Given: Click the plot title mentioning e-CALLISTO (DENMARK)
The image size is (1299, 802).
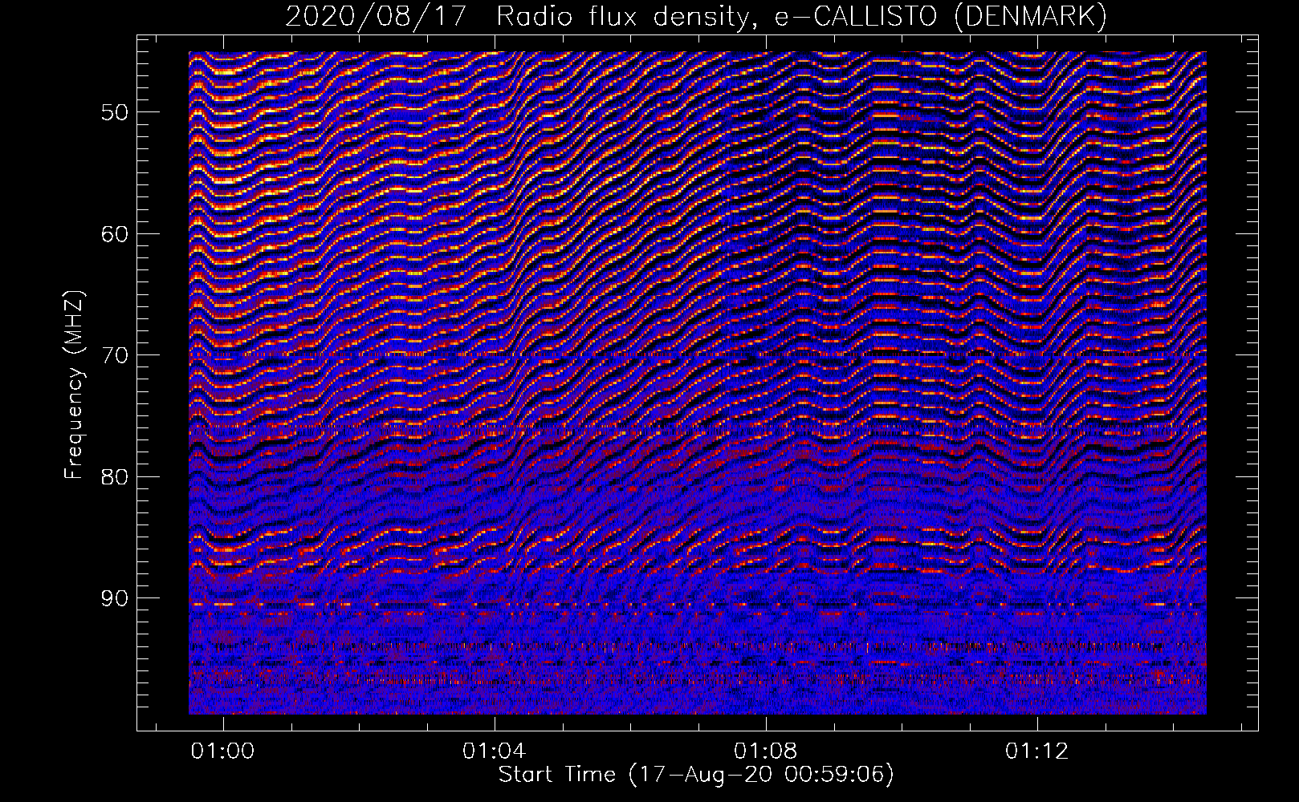Looking at the screenshot, I should pyautogui.click(x=696, y=17).
